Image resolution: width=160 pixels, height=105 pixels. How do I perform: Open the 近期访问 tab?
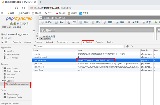point(6,27)
